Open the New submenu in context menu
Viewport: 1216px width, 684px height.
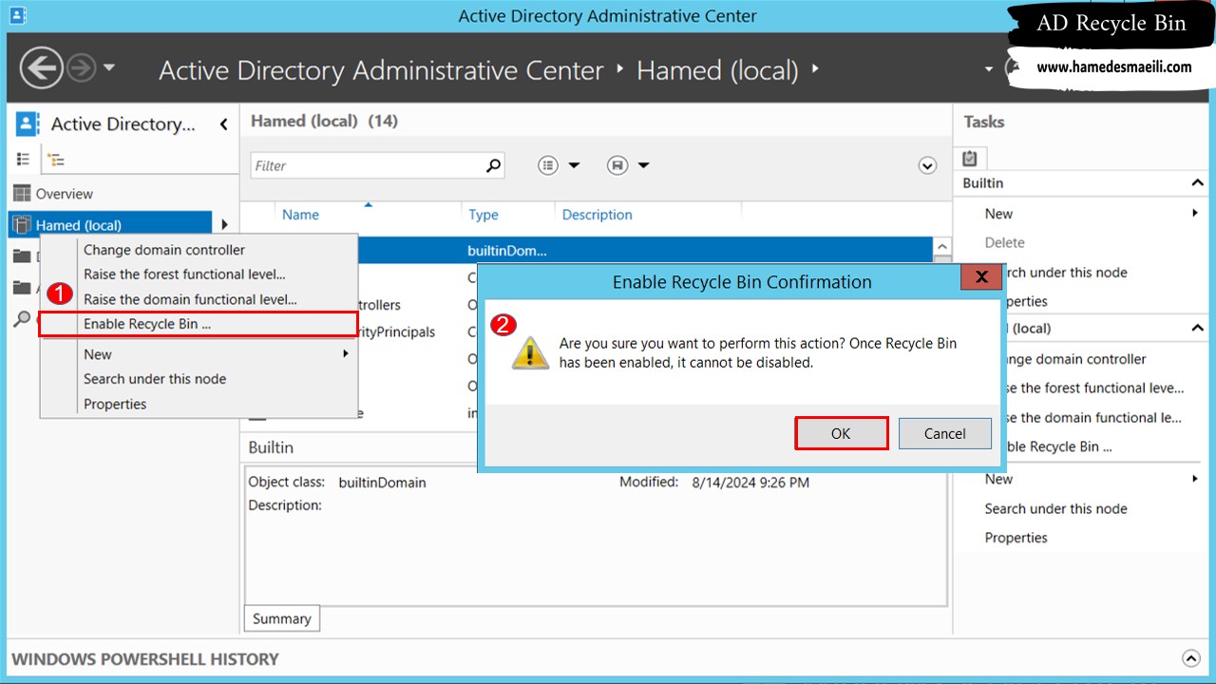(198, 354)
